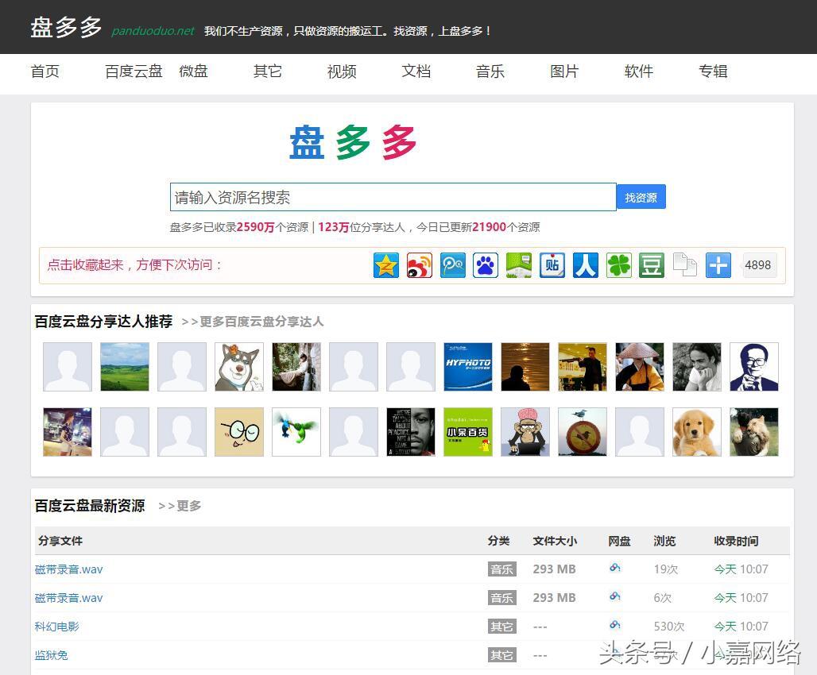Click the Tencent Weibo share icon
The width and height of the screenshot is (817, 675).
tap(453, 265)
